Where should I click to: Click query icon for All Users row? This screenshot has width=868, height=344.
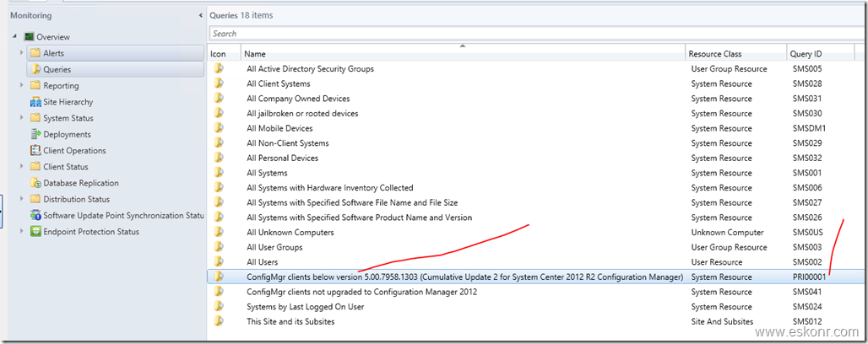[x=220, y=261]
